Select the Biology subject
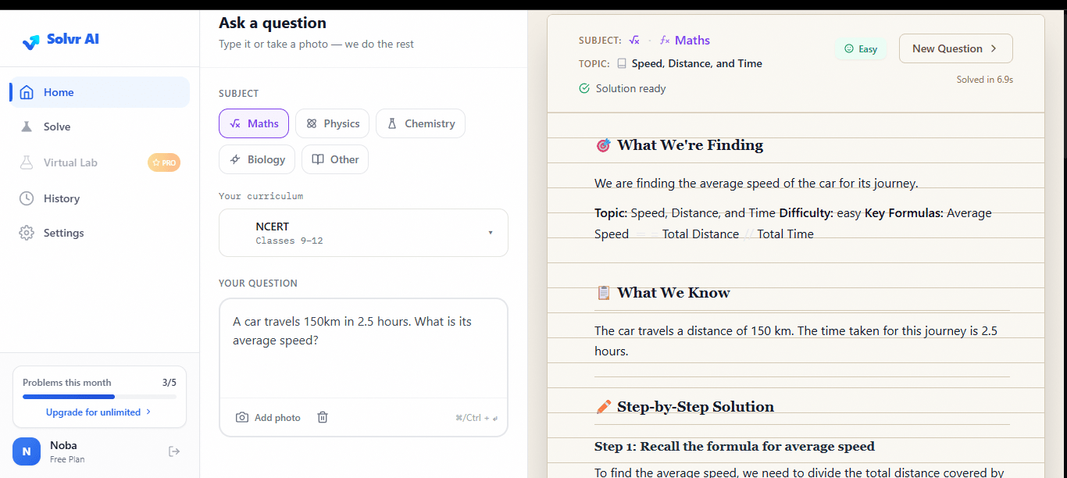The image size is (1067, 478). [257, 159]
